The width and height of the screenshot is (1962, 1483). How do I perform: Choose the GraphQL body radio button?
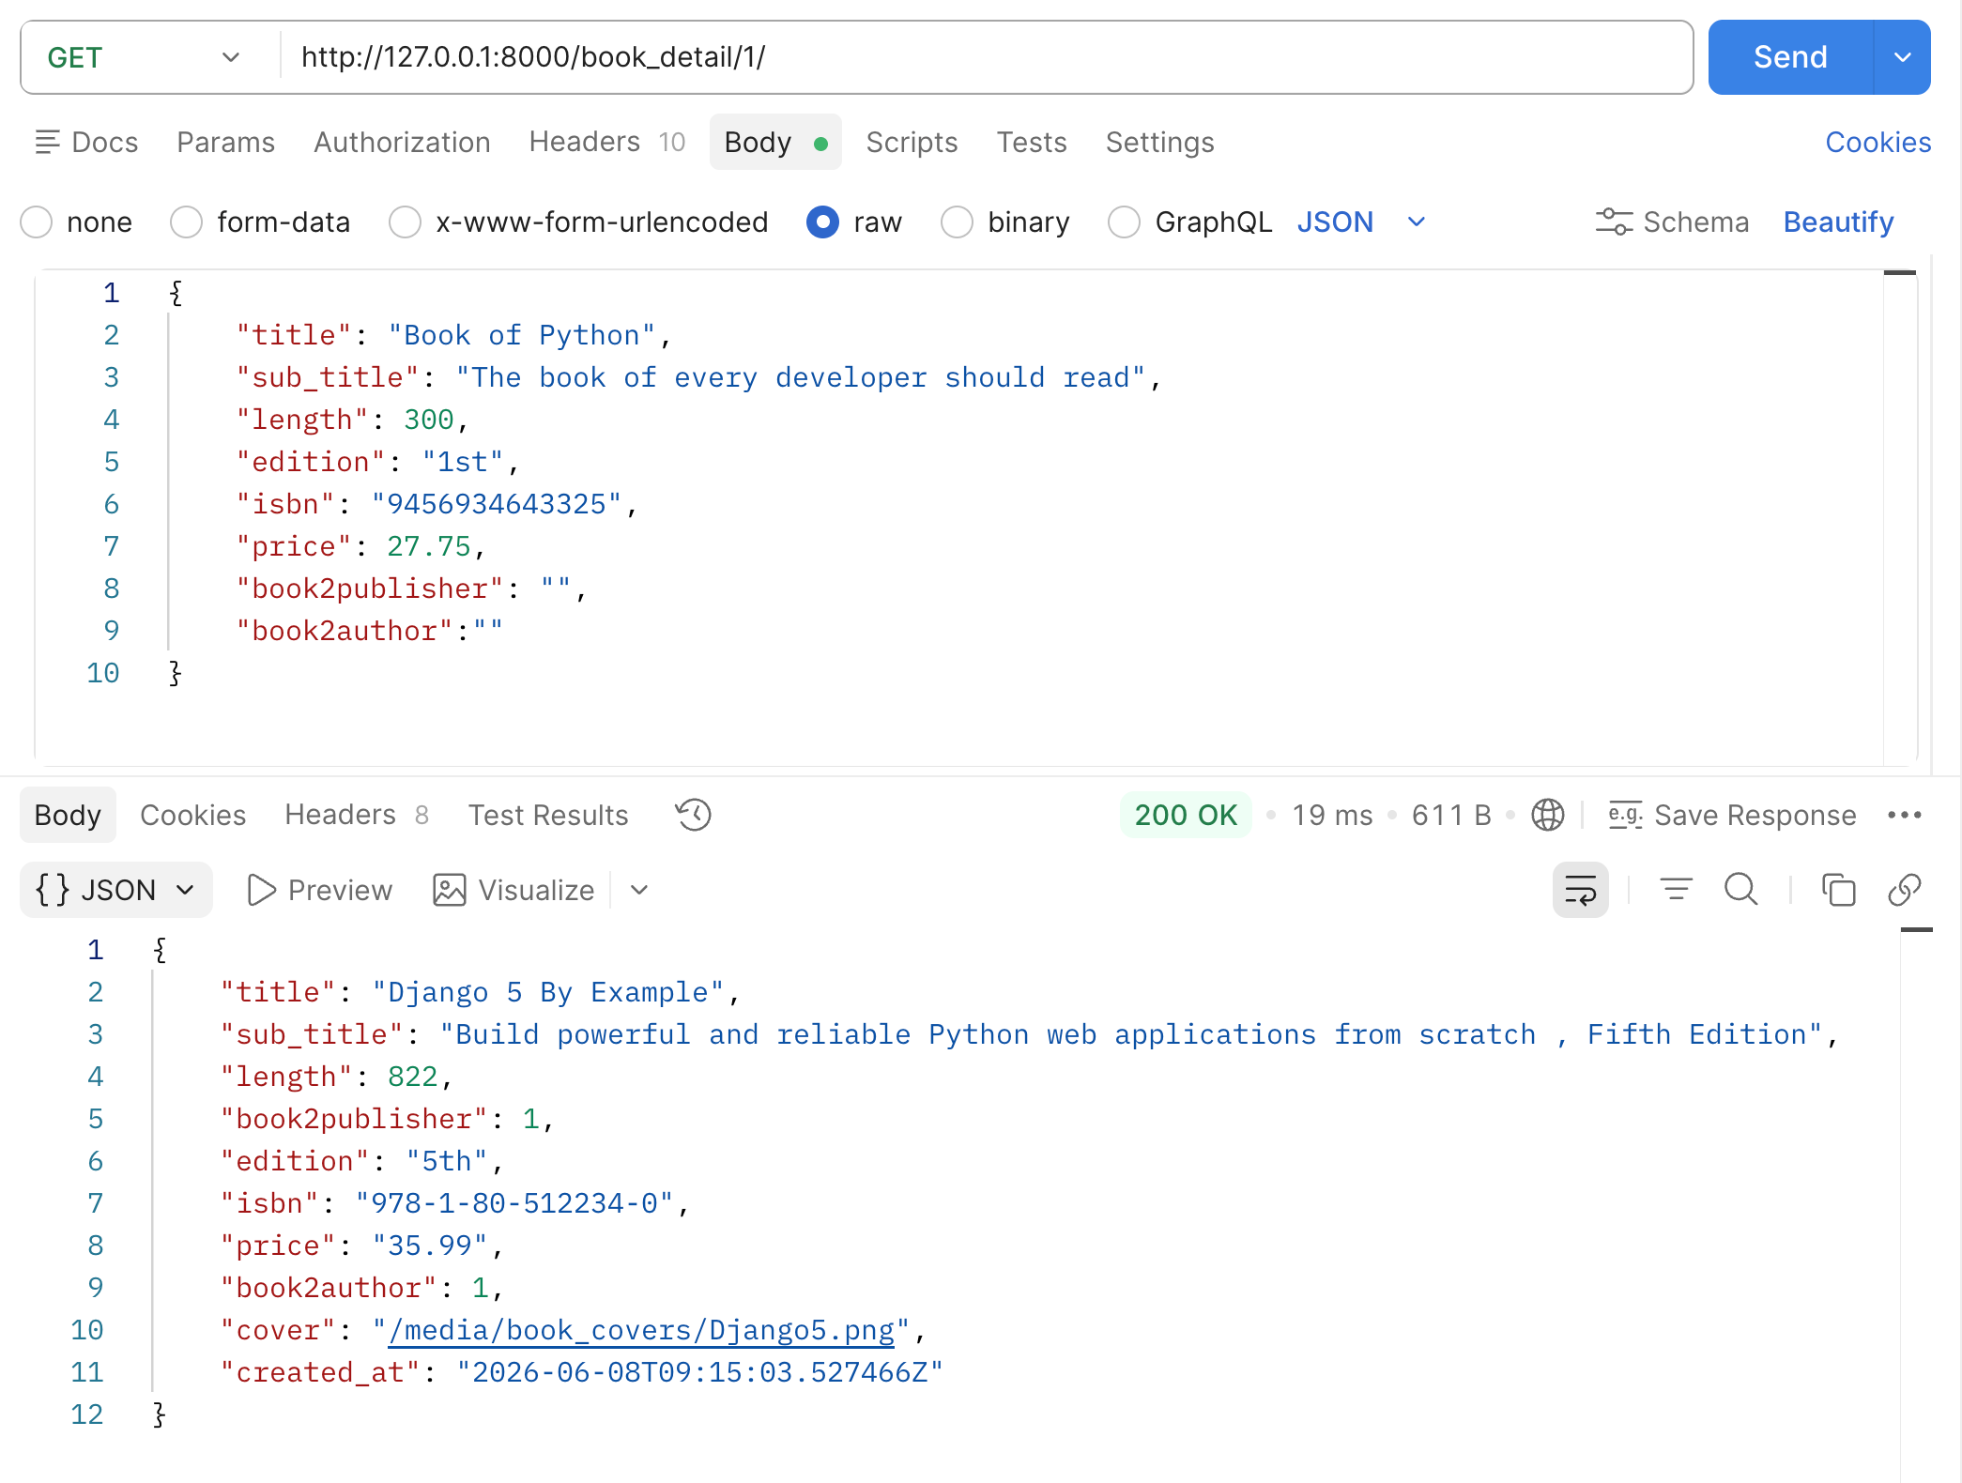tap(1125, 222)
